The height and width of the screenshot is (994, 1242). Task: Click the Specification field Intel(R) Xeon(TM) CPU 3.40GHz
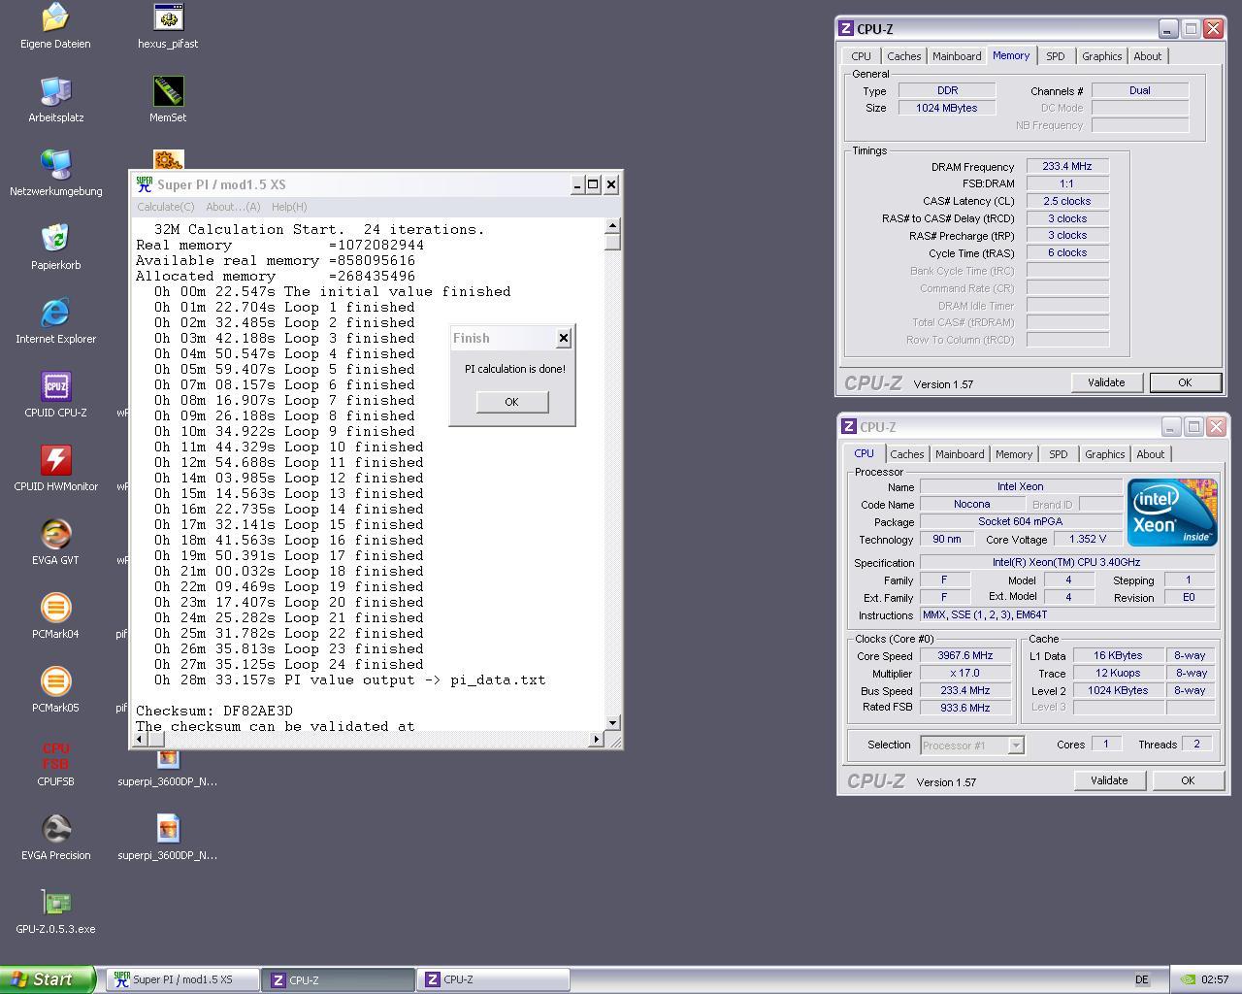[1066, 562]
